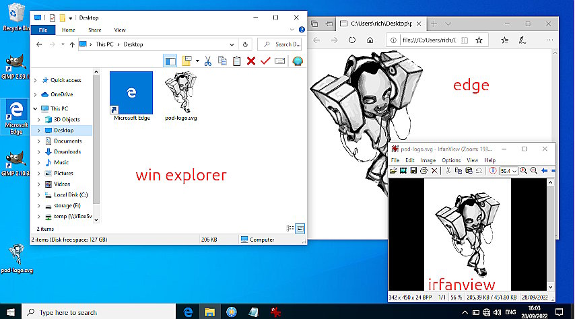Toggle the navigation pane icon in Explorer toolbar

tap(170, 61)
